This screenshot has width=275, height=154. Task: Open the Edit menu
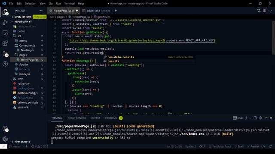(x=19, y=3)
